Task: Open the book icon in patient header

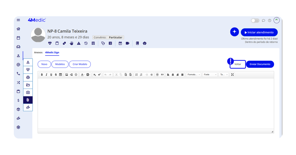Action: point(137,43)
